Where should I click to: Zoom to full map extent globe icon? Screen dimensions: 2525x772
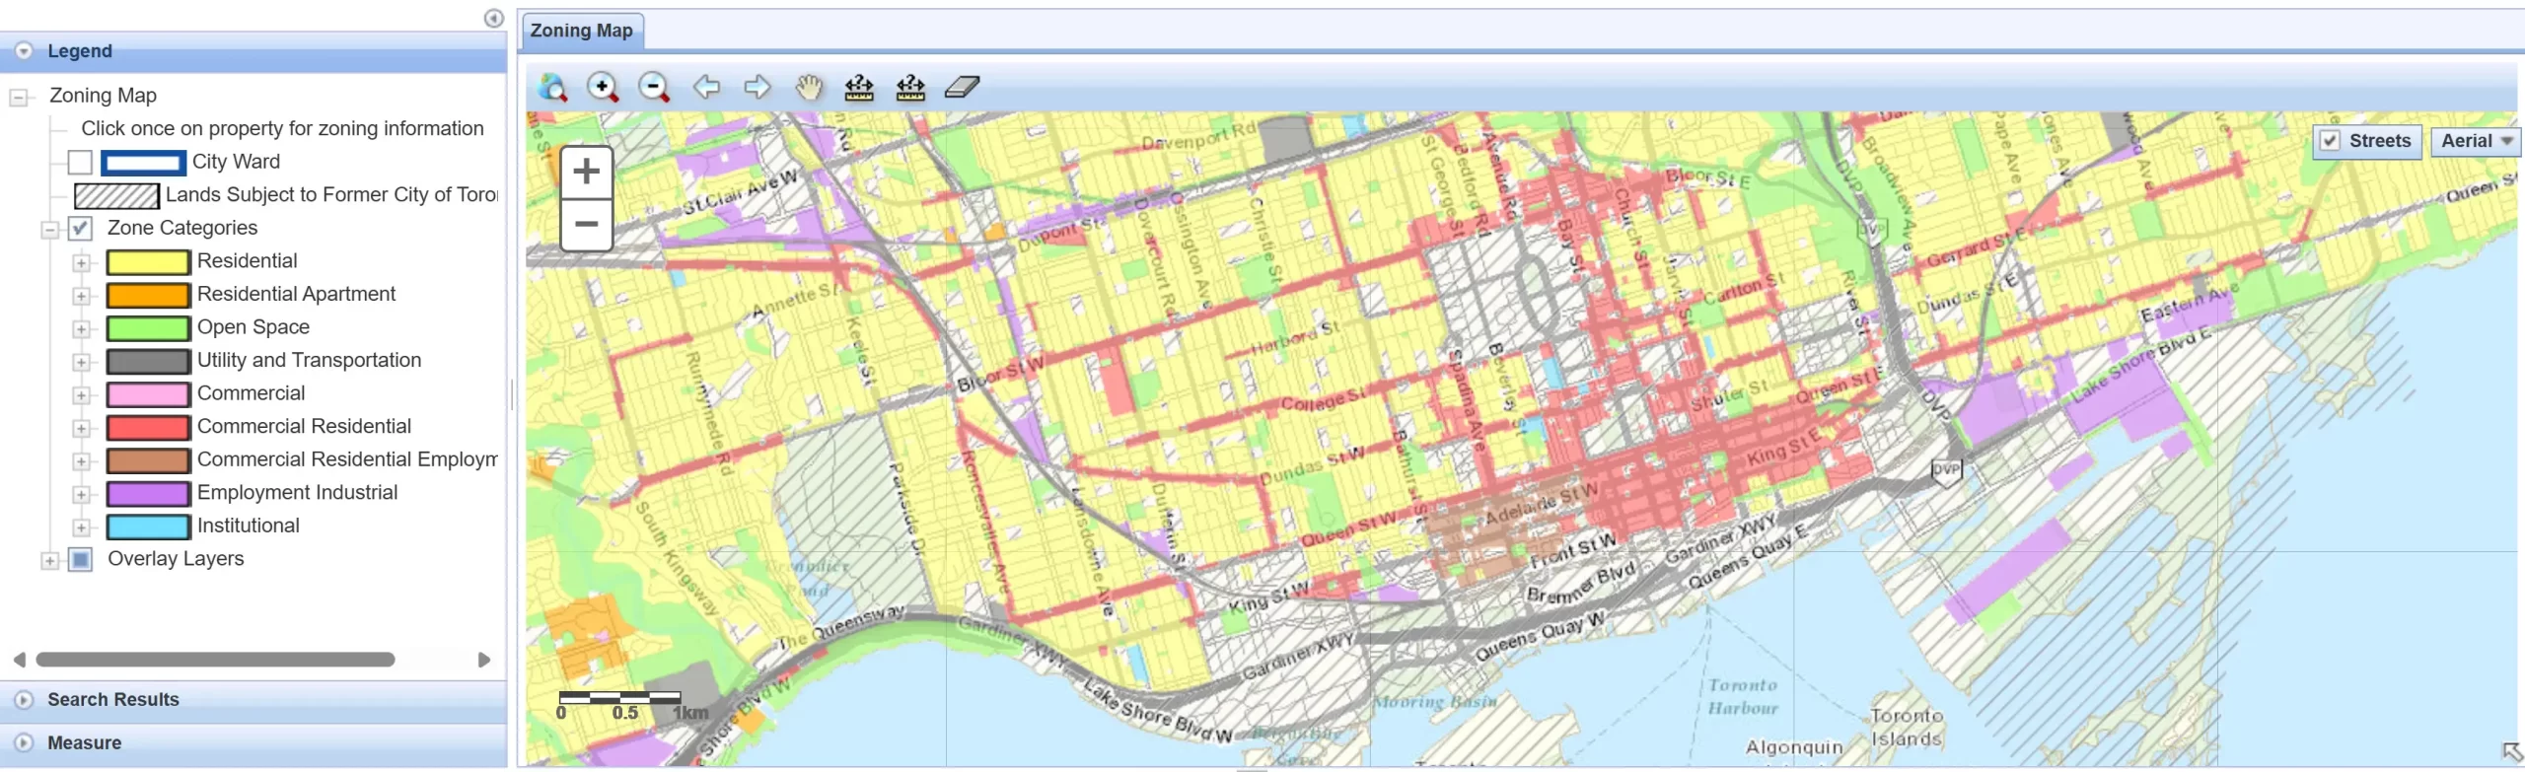(x=552, y=88)
